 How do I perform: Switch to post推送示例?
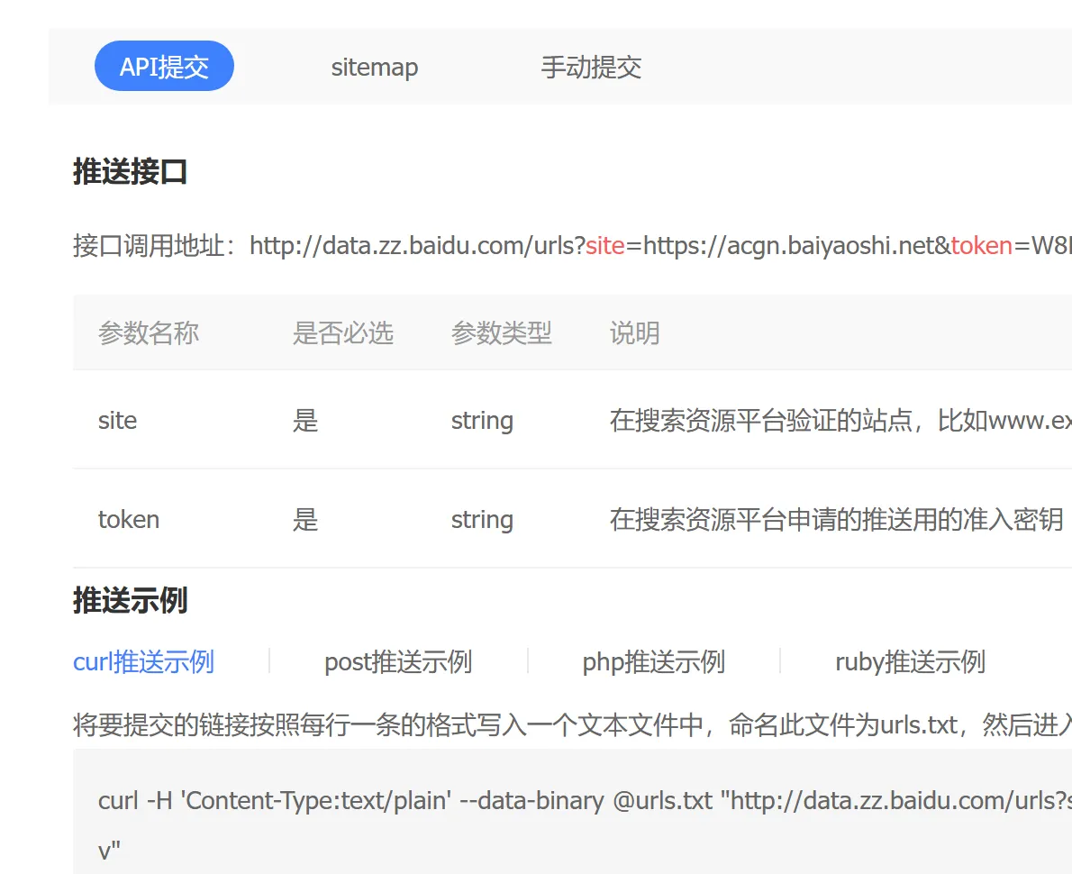(398, 661)
